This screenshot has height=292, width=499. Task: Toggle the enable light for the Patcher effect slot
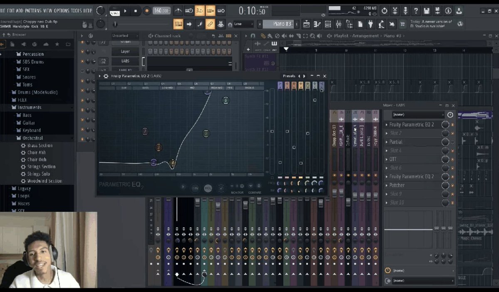(453, 185)
